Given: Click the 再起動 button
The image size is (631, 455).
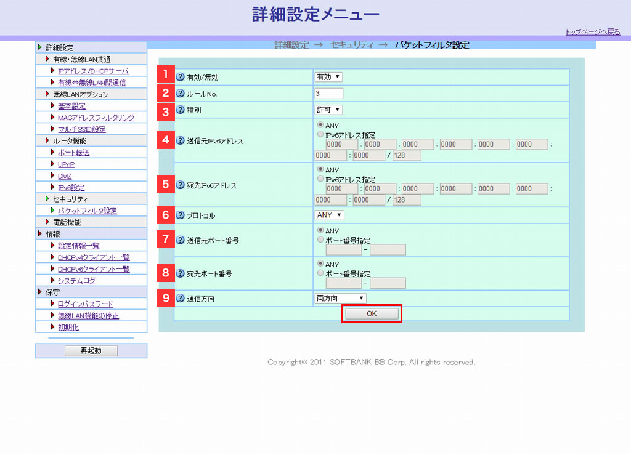Looking at the screenshot, I should click(91, 351).
